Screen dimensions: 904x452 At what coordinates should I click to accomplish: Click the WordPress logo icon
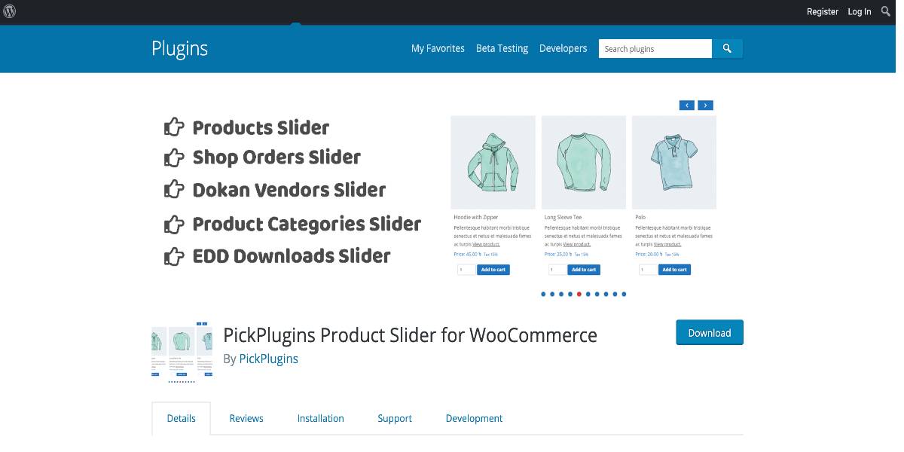[x=11, y=11]
